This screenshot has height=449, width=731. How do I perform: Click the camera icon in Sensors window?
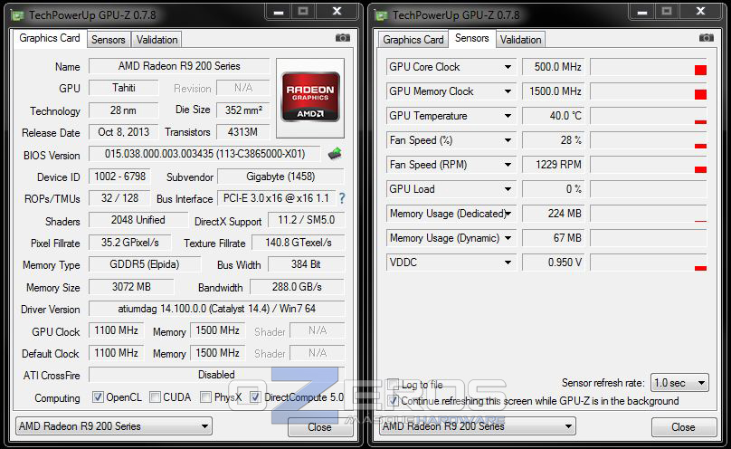707,38
